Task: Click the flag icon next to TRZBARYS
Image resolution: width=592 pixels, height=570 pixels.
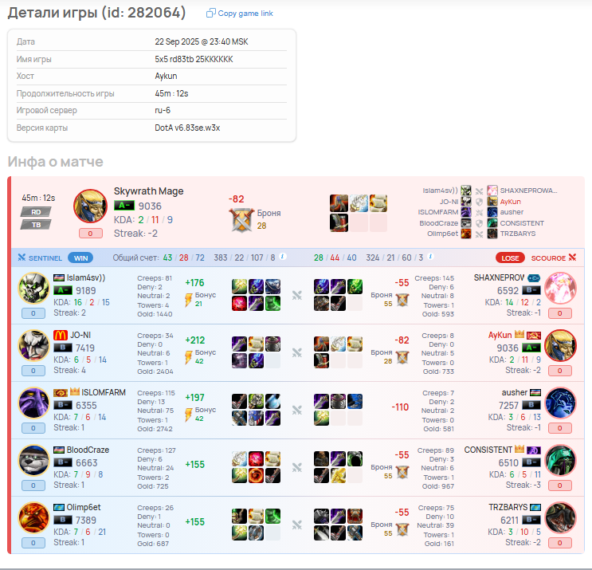Action: pyautogui.click(x=535, y=507)
